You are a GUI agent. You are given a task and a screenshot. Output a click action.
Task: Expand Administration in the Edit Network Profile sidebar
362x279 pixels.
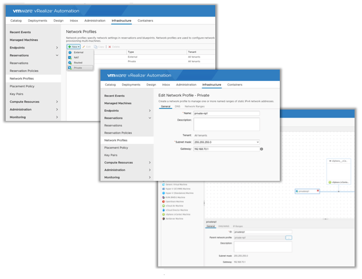coord(150,170)
